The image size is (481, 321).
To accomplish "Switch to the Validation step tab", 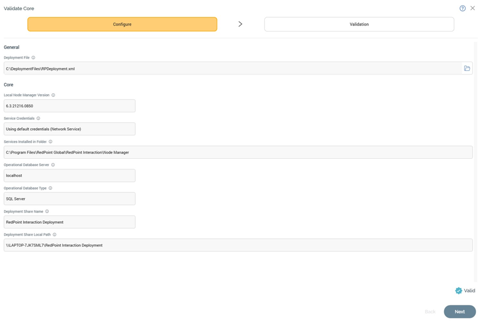I will pos(359,24).
